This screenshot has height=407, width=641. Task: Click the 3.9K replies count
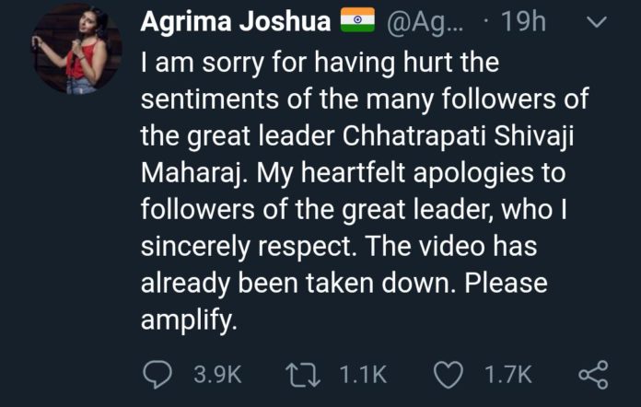click(x=217, y=375)
